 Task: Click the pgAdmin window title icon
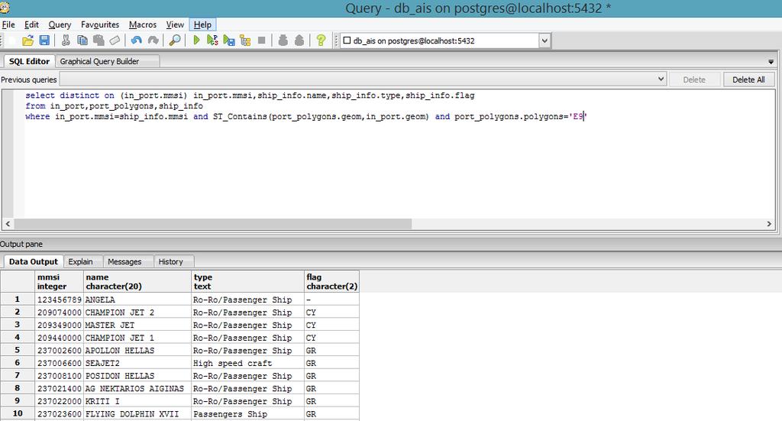(5, 8)
